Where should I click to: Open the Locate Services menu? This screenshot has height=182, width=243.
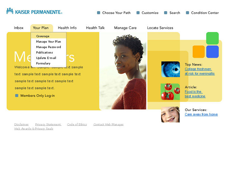tap(160, 28)
